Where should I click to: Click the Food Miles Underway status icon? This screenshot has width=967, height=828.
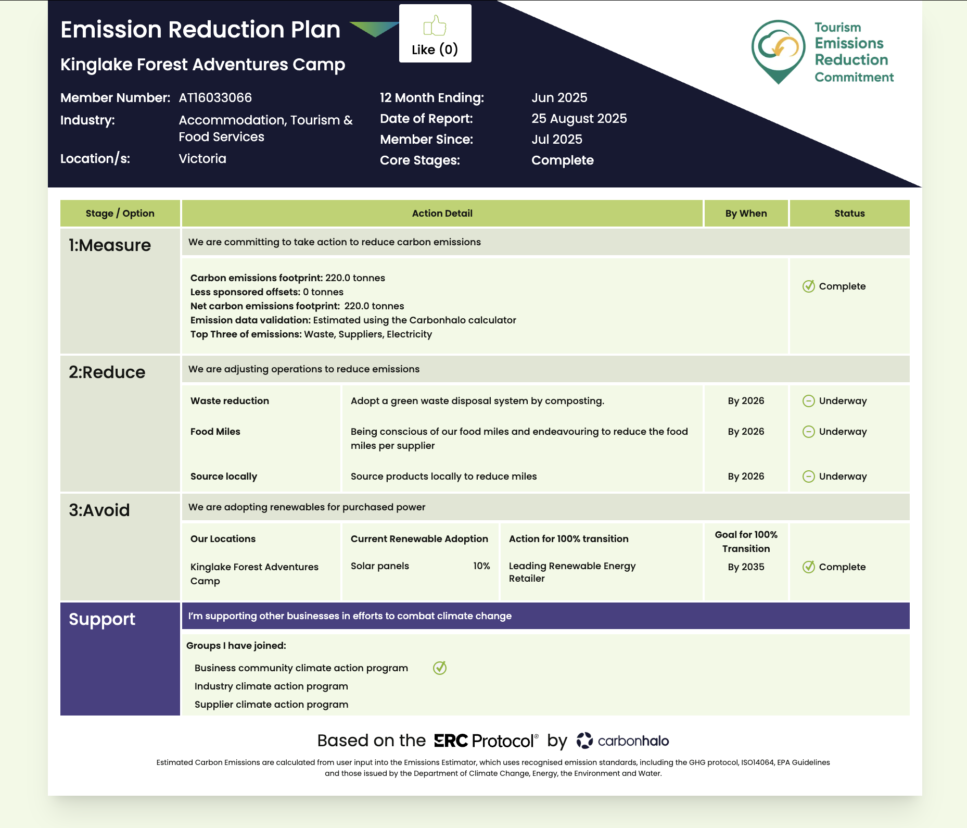coord(808,432)
